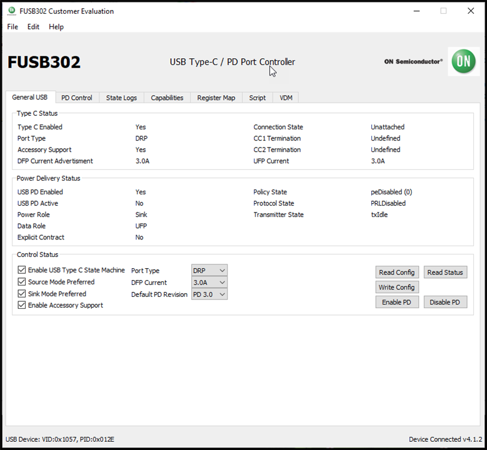Click the UFP Current label

(x=271, y=161)
